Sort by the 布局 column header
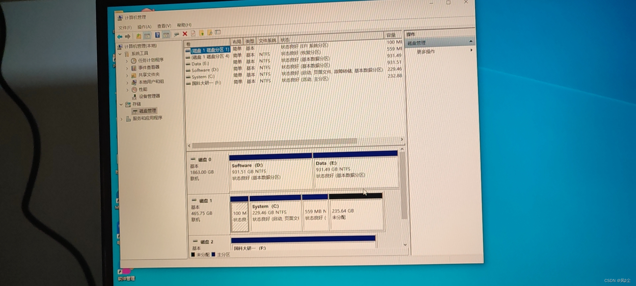 coord(237,42)
